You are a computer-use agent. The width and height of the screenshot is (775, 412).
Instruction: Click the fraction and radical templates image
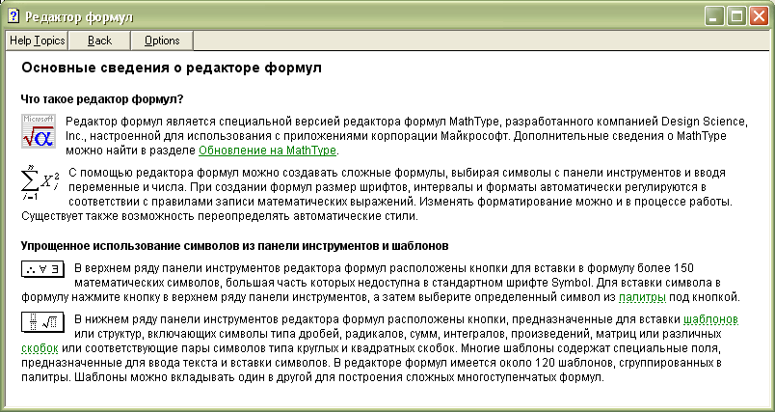pos(43,322)
